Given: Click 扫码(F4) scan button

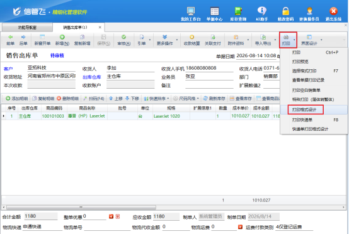Looking at the screenshot, I should click(93, 99).
